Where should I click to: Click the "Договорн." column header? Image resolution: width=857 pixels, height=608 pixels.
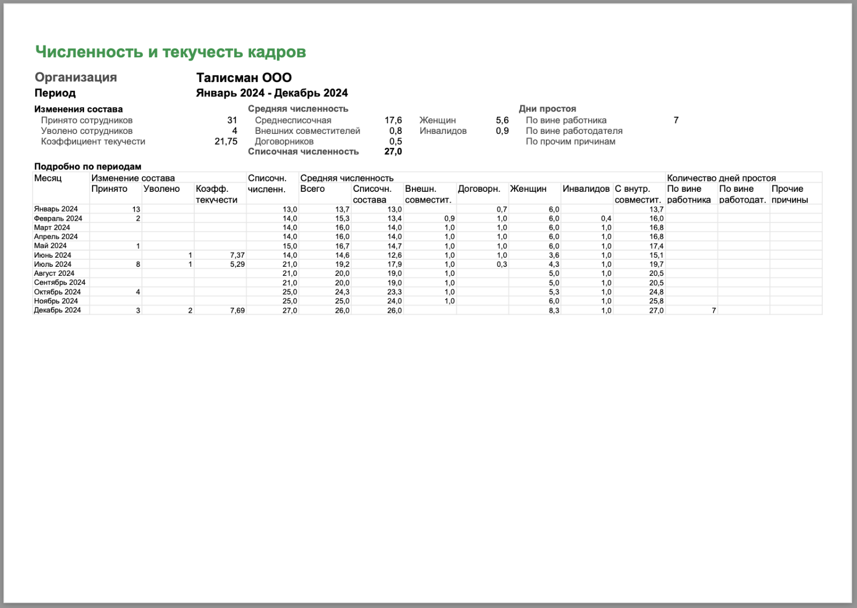478,189
